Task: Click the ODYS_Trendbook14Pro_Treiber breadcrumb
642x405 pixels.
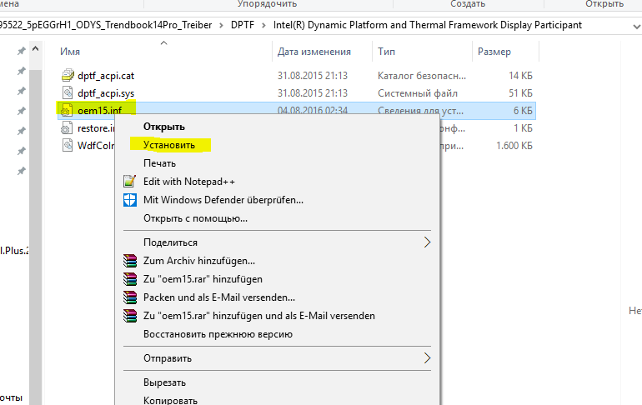Action: coord(106,25)
